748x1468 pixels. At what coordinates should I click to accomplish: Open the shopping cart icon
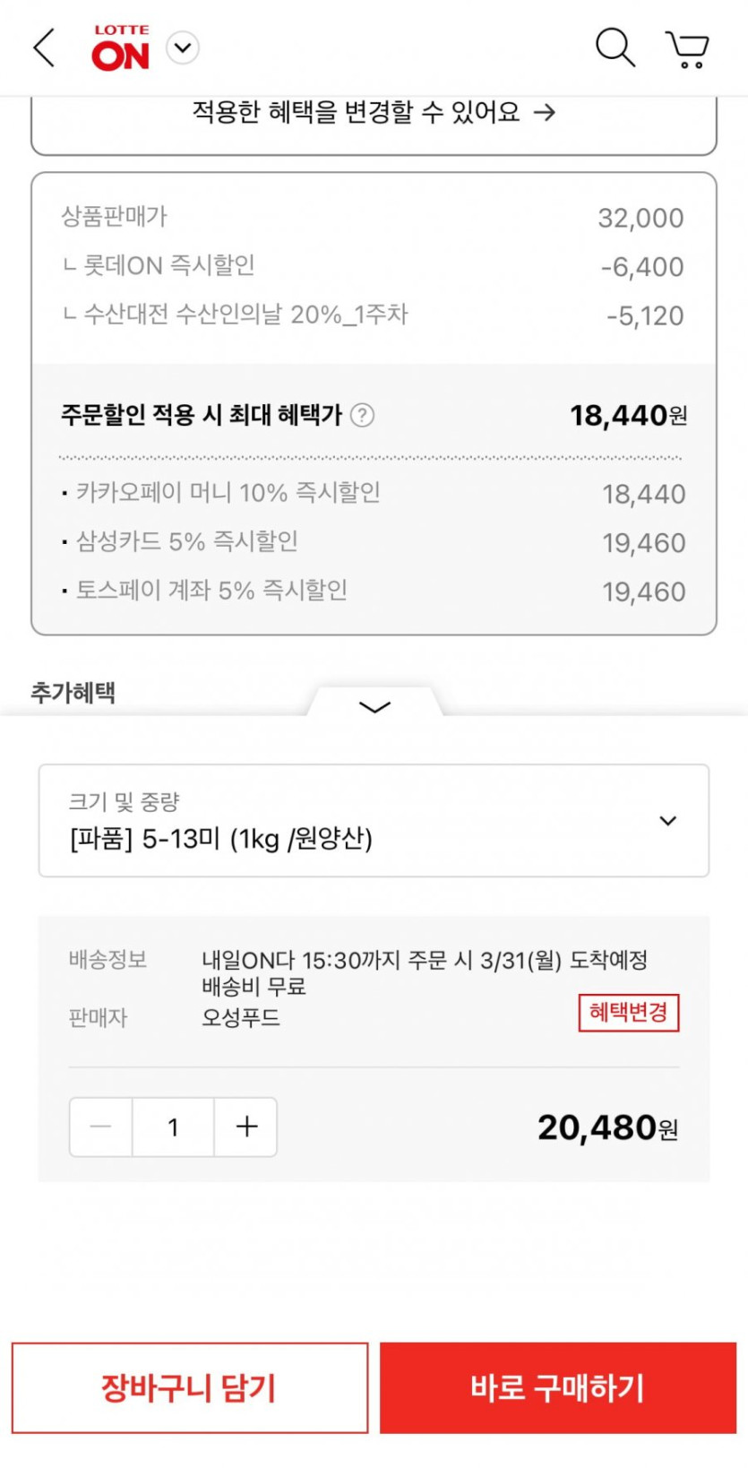click(687, 49)
